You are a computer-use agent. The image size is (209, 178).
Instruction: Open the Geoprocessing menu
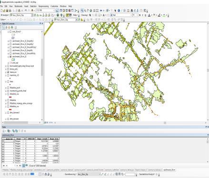[43, 6]
